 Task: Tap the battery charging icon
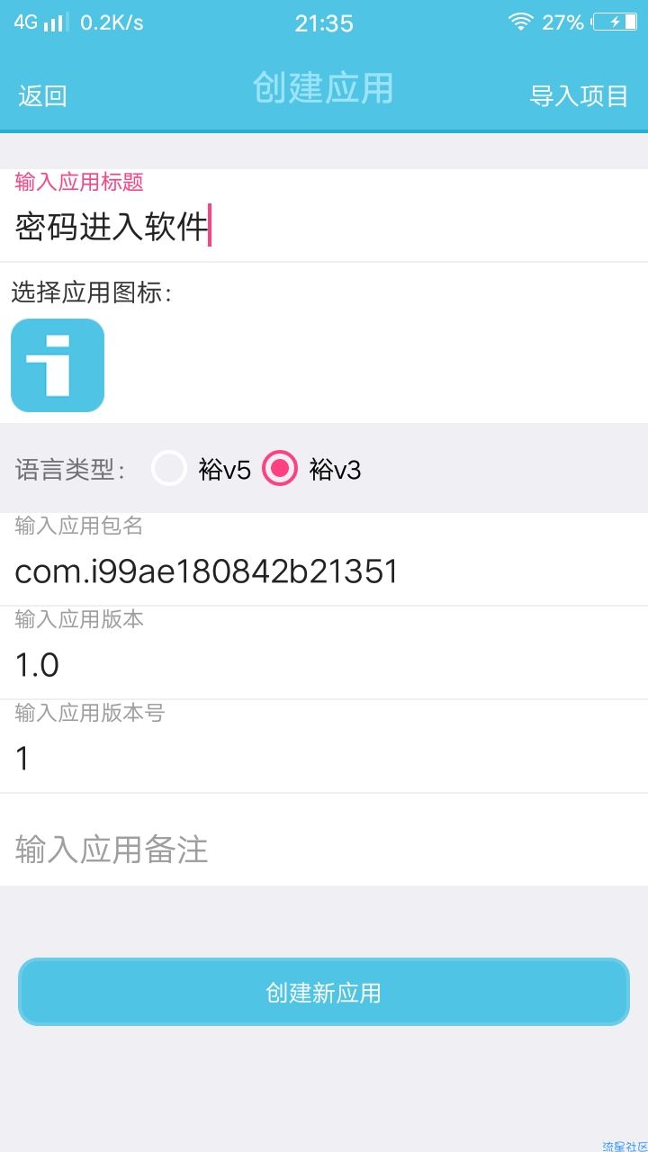pyautogui.click(x=615, y=22)
